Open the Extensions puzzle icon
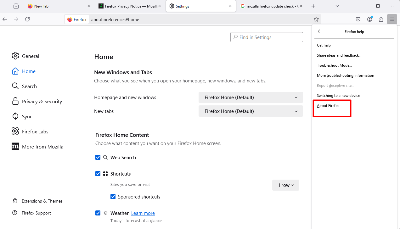The height and width of the screenshot is (229, 400). (x=381, y=19)
